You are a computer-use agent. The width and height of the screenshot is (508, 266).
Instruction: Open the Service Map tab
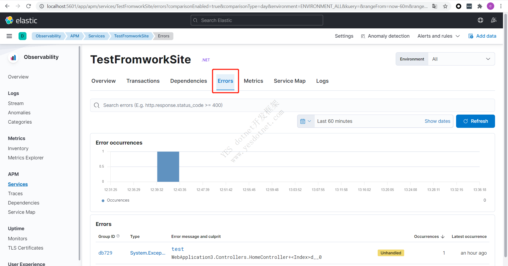coord(290,81)
